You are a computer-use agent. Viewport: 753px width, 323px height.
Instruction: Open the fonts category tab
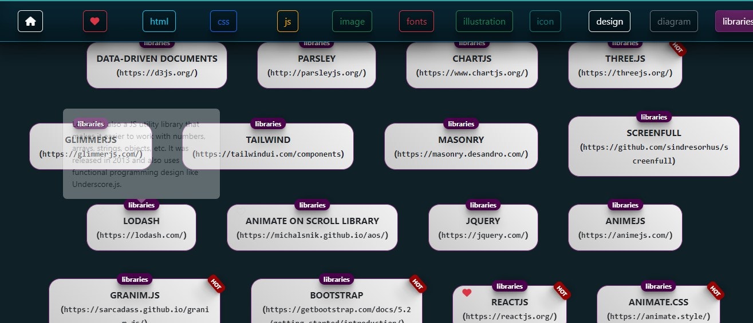pos(416,21)
